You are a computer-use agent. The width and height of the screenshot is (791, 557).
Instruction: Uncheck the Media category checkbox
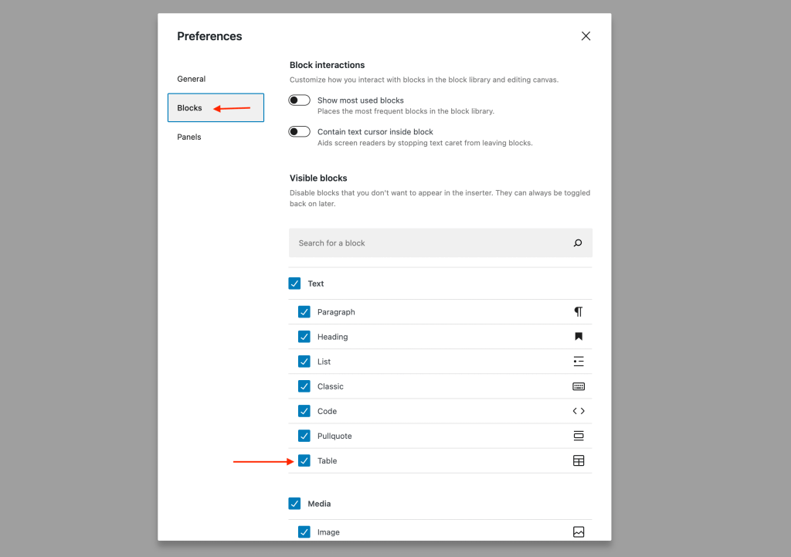point(294,503)
